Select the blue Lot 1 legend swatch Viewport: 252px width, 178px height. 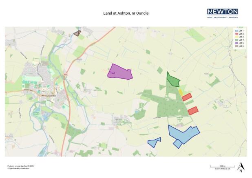coord(236,31)
